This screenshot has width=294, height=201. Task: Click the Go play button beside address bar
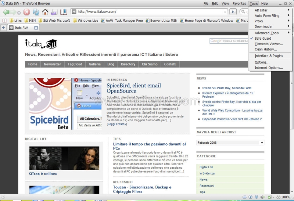233,12
